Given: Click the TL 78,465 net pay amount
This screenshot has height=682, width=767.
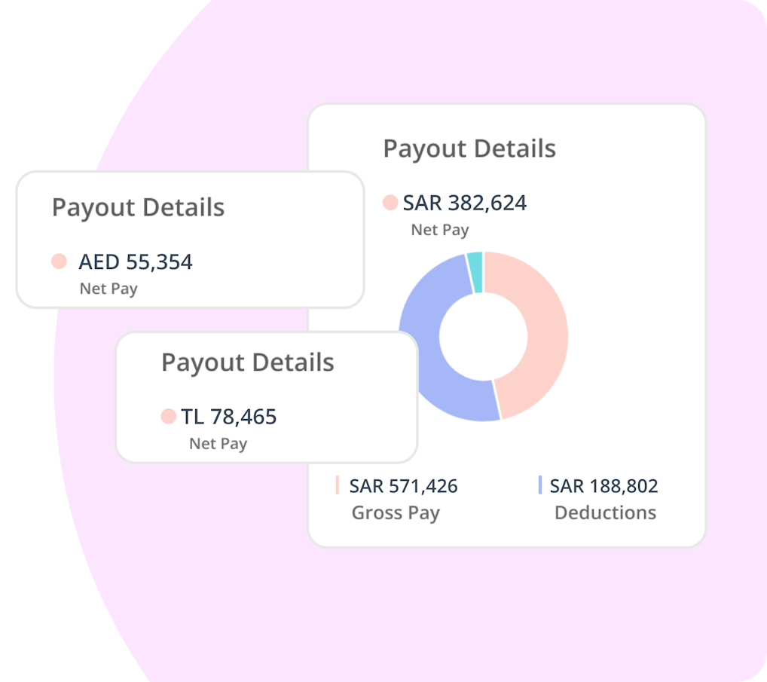Looking at the screenshot, I should pyautogui.click(x=229, y=417).
